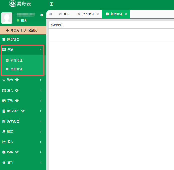Close the 查看凭证 tab
The image size is (174, 170).
click(98, 14)
